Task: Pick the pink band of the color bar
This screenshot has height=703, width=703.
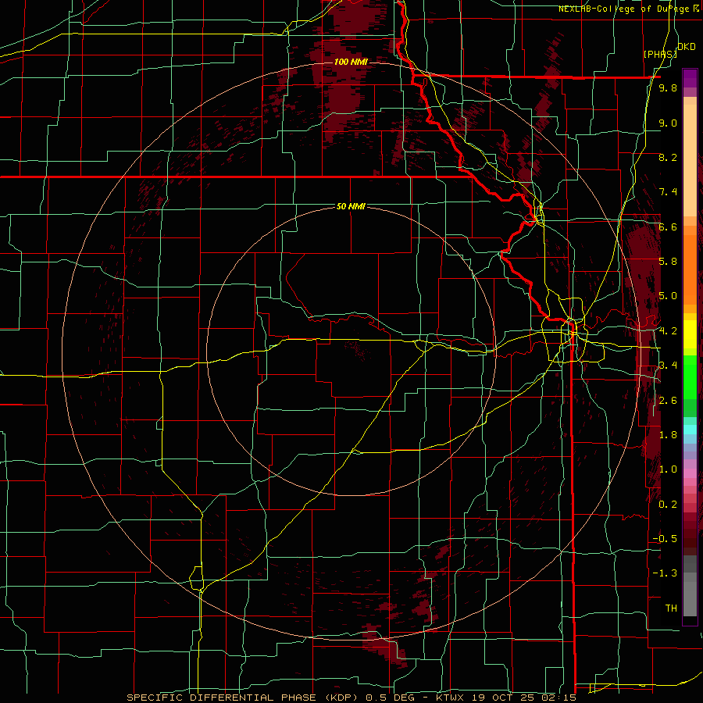Action: point(690,473)
